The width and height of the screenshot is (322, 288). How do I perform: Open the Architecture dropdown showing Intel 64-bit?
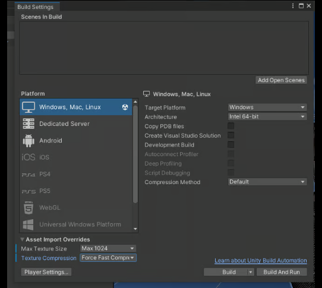coord(267,116)
